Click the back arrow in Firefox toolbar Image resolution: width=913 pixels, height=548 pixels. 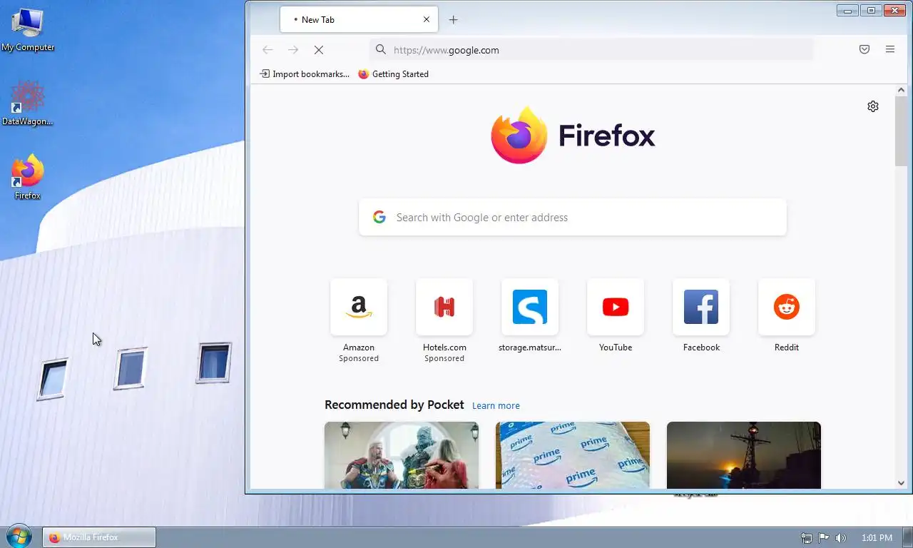pos(267,50)
